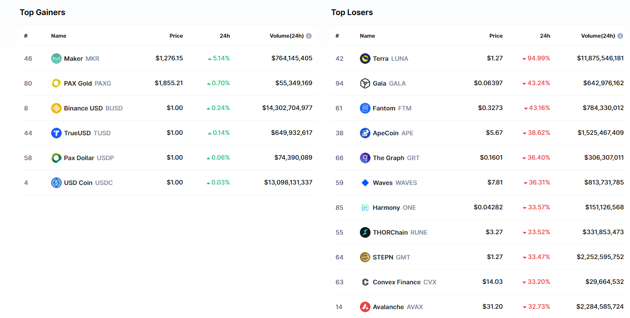The height and width of the screenshot is (318, 630).
Task: Click the Top Gainers Volume(24h) info icon
Action: 309,36
